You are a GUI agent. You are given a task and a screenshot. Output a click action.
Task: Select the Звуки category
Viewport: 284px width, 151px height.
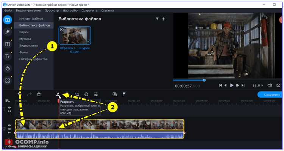[24, 32]
